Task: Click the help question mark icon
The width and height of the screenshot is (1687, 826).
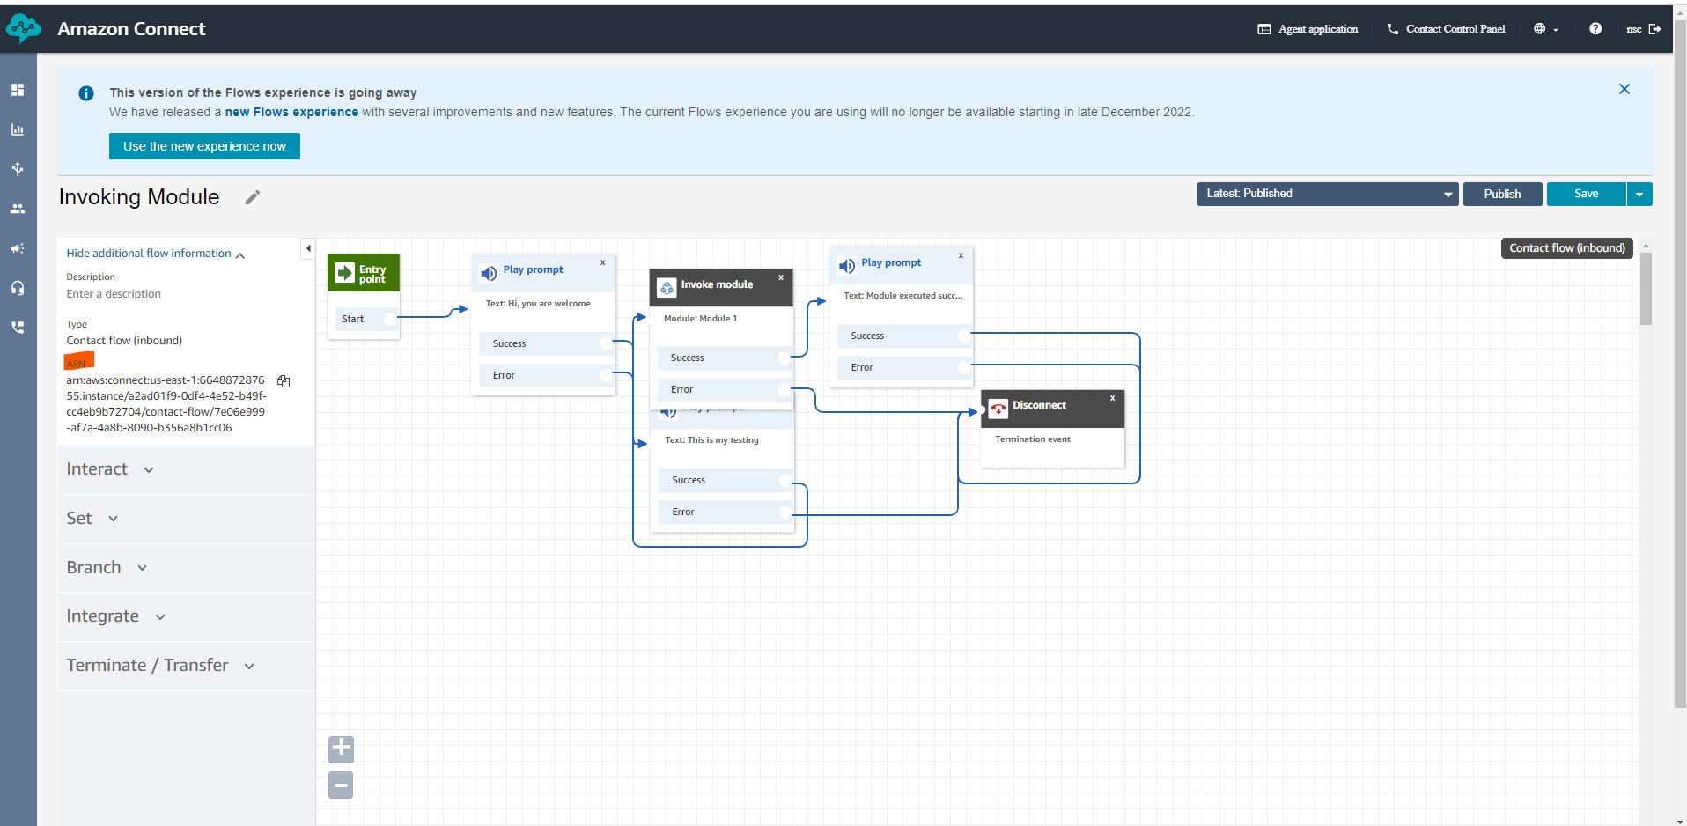Action: point(1595,29)
